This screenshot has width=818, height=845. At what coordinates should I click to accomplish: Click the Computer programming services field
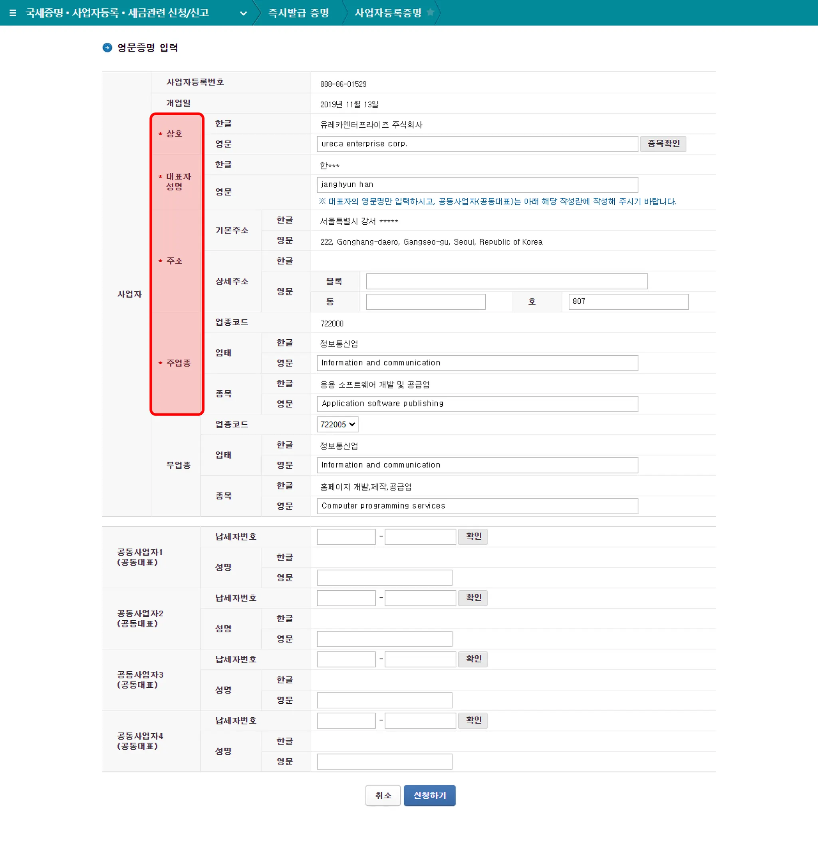(x=477, y=506)
